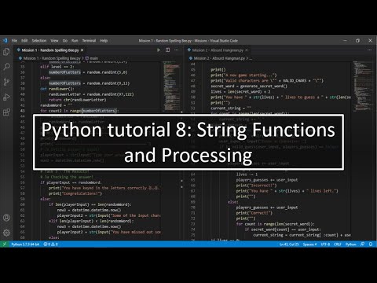Click line number 36 in left editor
This screenshot has width=377, height=283.
pos(22,72)
